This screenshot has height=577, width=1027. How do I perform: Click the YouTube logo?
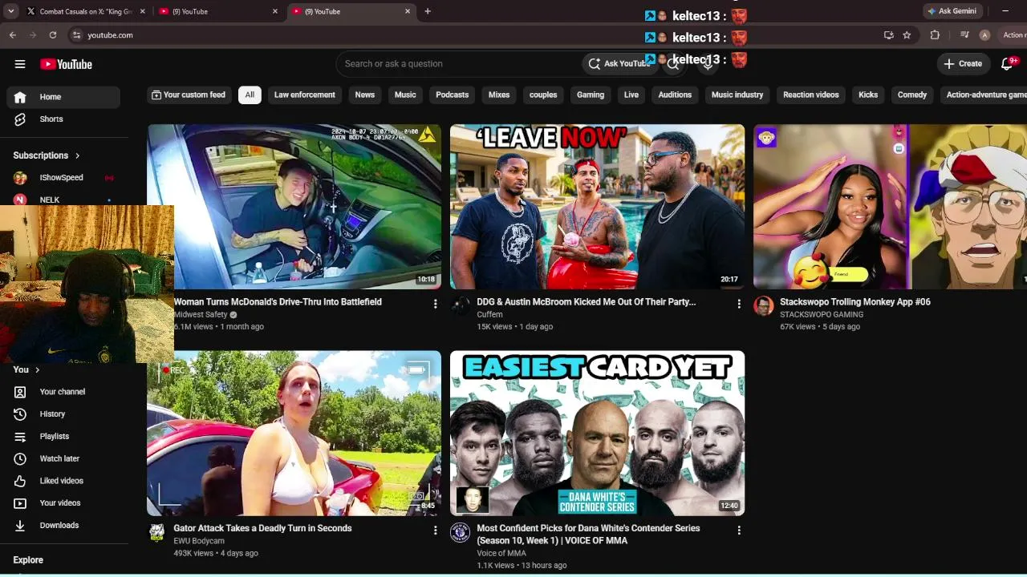pos(66,64)
